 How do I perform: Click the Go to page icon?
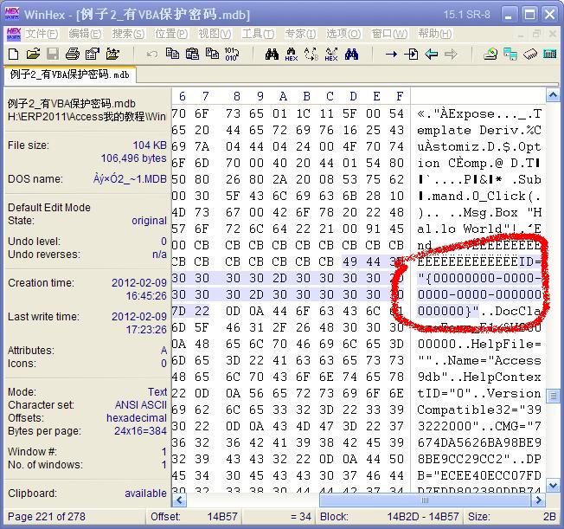pyautogui.click(x=411, y=55)
